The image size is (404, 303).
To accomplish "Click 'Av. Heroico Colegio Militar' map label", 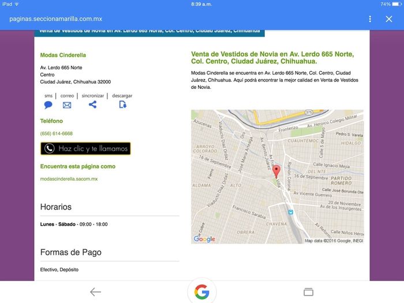I will pos(332,121).
